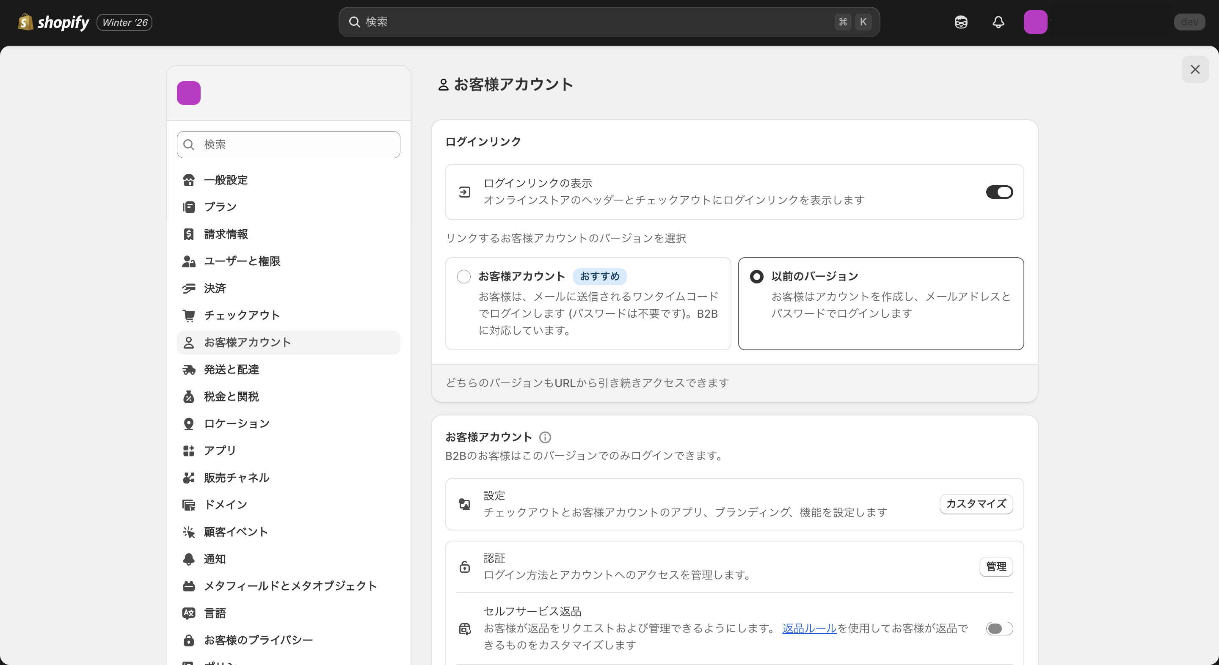Open the 顧客イベント section
The height and width of the screenshot is (665, 1219).
[189, 532]
